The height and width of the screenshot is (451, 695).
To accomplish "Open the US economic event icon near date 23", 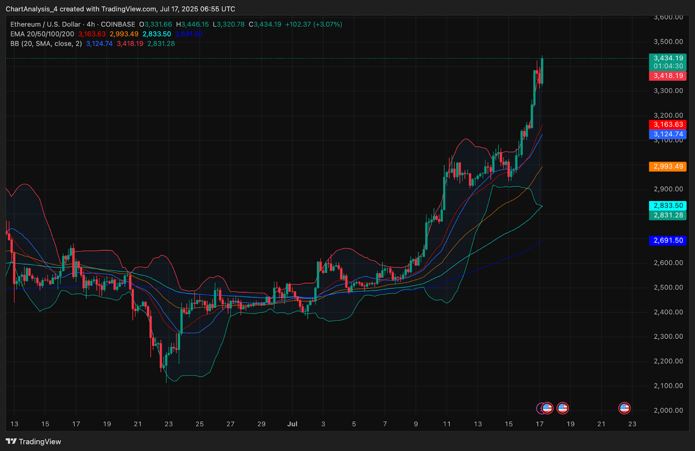I will 624,408.
